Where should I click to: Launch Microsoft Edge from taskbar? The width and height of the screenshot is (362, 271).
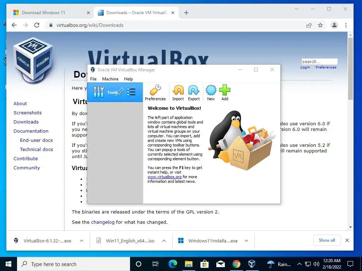(173, 264)
